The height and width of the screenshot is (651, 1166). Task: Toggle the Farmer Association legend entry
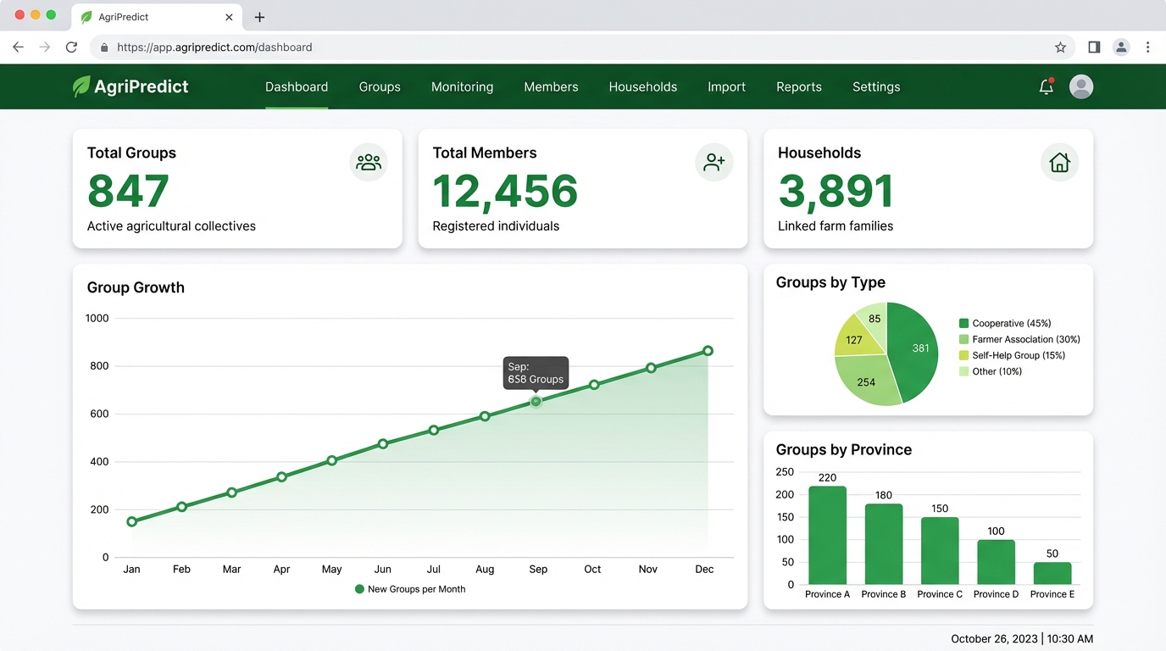[1024, 339]
